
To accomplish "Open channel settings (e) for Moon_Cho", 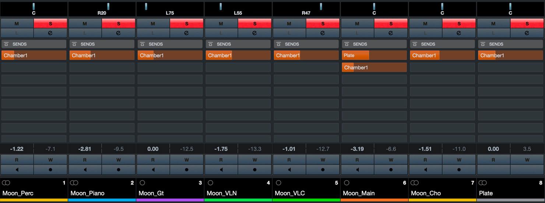I will point(459,33).
